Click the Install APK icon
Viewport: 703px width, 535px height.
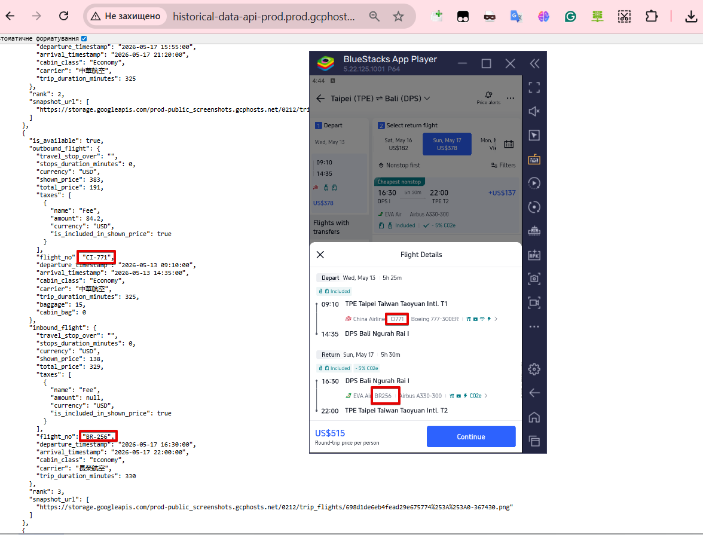(x=534, y=255)
